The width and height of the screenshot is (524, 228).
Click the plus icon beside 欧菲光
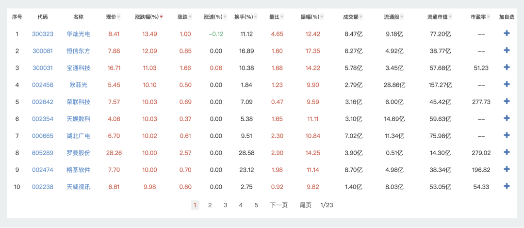coord(507,84)
